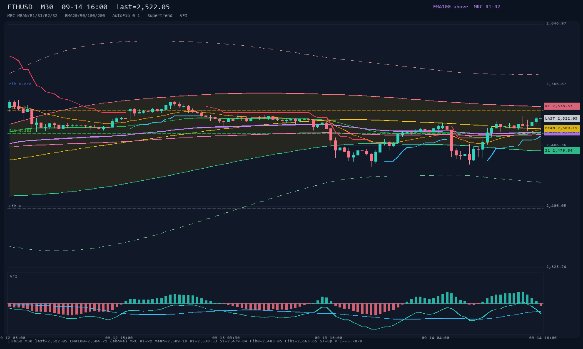Viewport: 583px width, 349px height.
Task: Click the M30 timeframe label
Action: tap(47, 7)
